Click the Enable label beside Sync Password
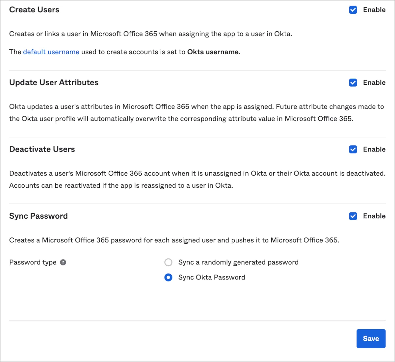This screenshot has height=362, width=395. pyautogui.click(x=374, y=216)
